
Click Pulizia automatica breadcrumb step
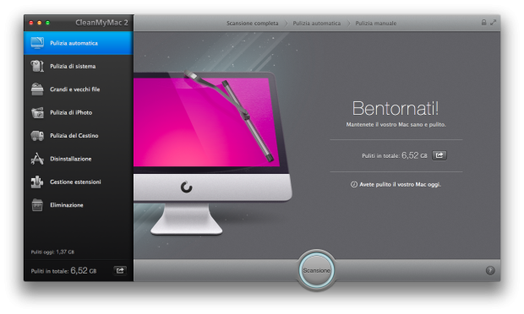(317, 23)
